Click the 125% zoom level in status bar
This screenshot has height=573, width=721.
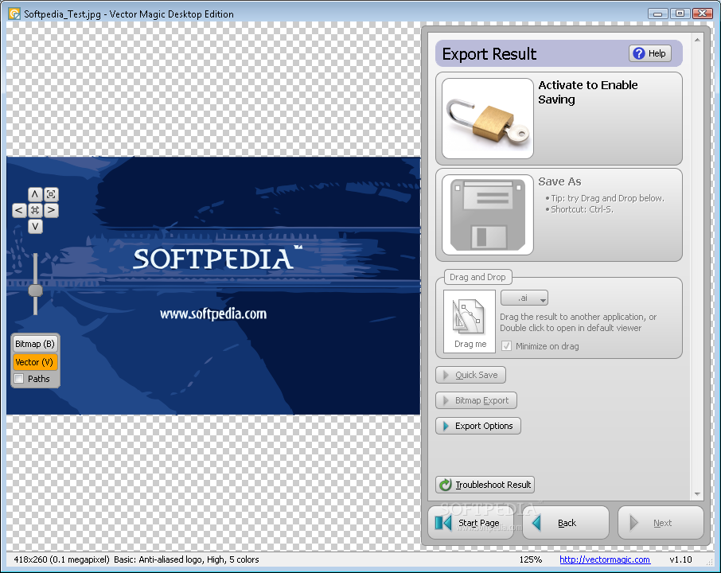530,559
